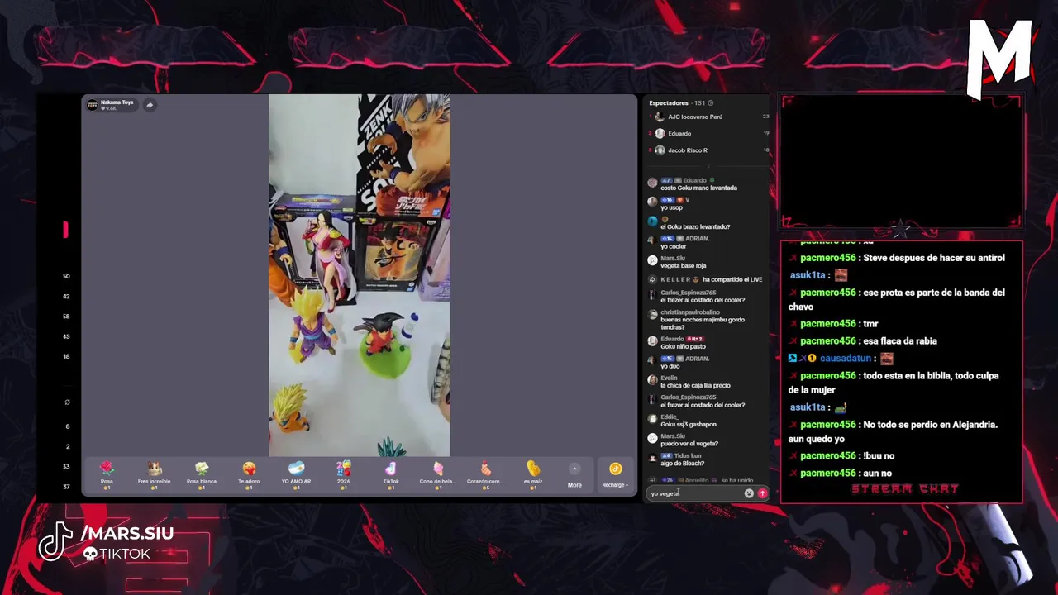Click causadatun username in stream chat
This screenshot has width=1058, height=595.
(x=846, y=359)
